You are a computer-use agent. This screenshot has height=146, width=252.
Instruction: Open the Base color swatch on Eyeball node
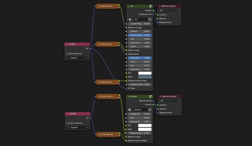145,129
